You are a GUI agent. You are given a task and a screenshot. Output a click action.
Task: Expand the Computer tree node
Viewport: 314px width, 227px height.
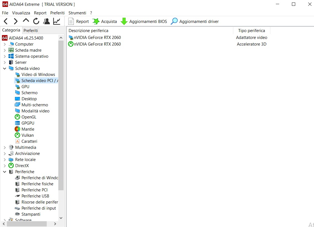click(5, 44)
